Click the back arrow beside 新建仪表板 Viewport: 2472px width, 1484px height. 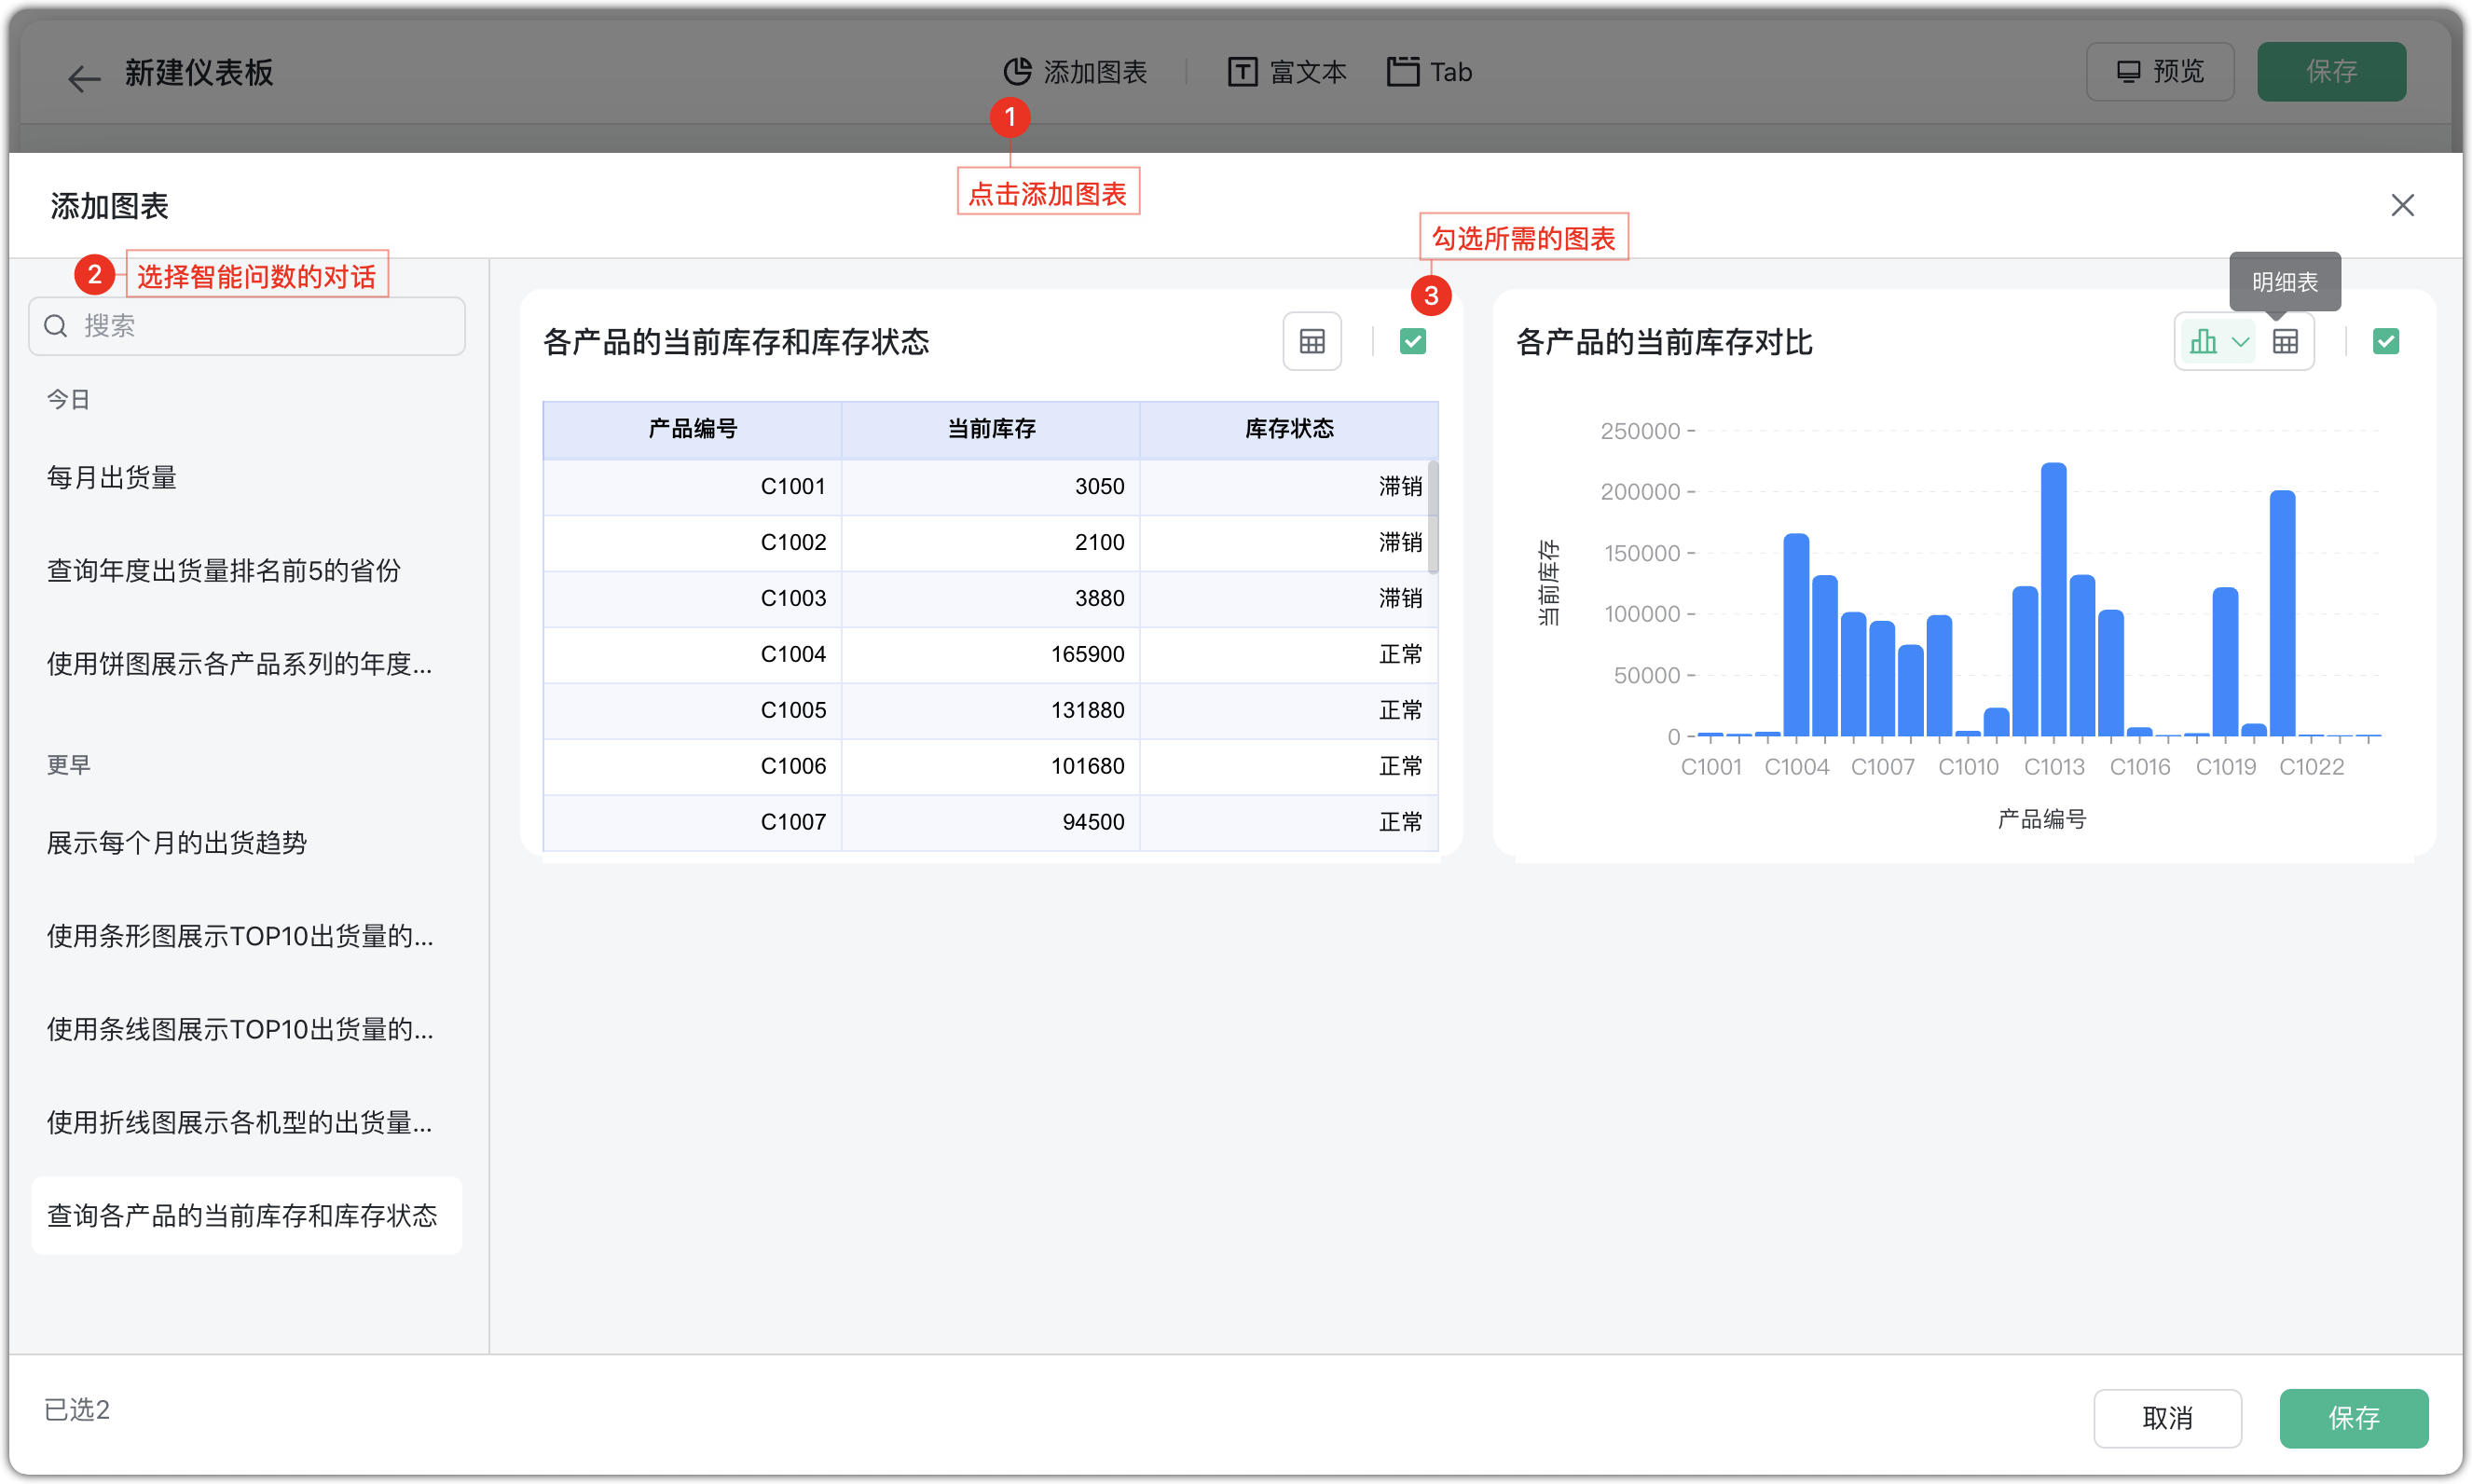tap(84, 77)
